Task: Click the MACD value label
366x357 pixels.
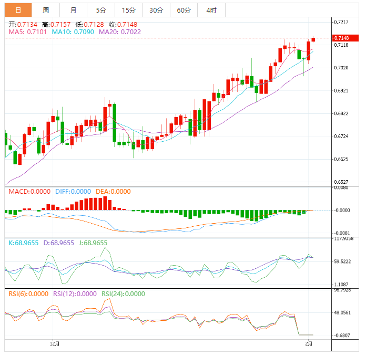Action: (x=29, y=192)
